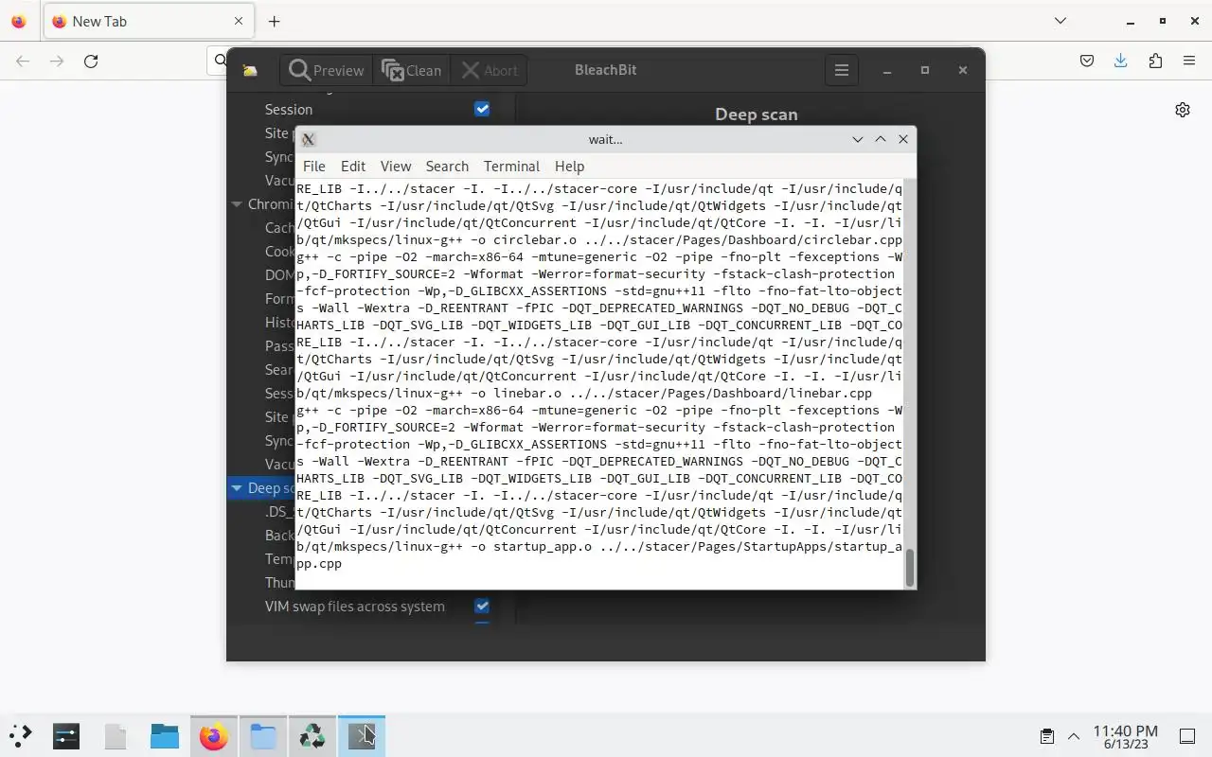Go back in Firefox
The height and width of the screenshot is (757, 1212).
click(23, 61)
